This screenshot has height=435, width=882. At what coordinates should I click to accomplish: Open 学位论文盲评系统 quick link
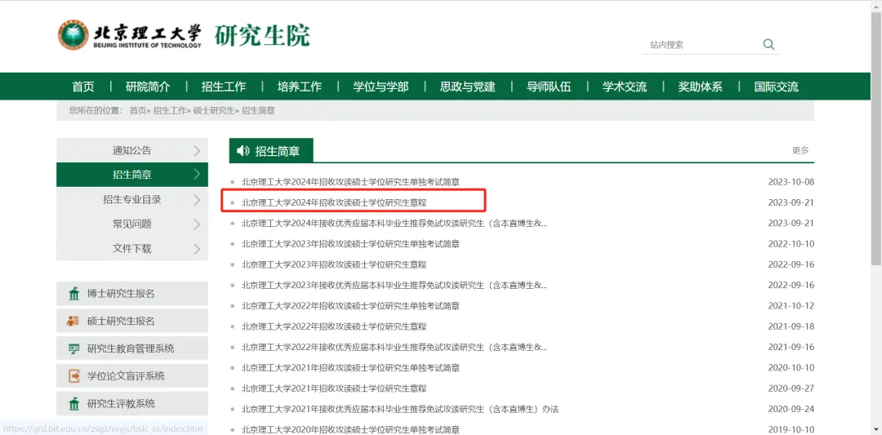pos(132,376)
